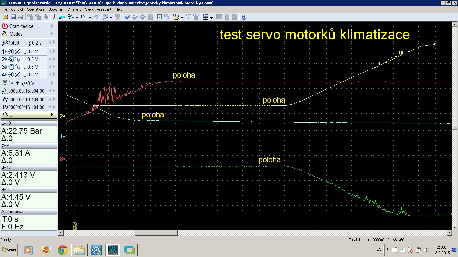458x257 pixels.
Task: Open the bookmark table dropdown arrow
Action: (x=211, y=17)
